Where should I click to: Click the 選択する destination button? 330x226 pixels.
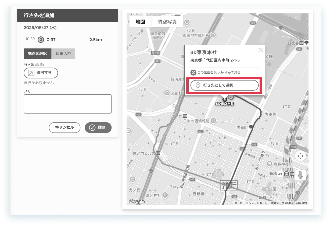(x=41, y=73)
